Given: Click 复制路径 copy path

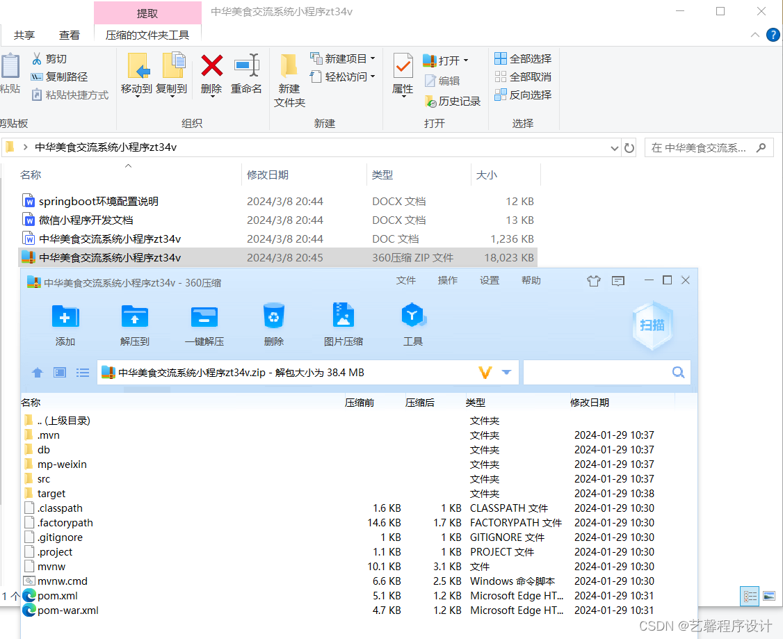Looking at the screenshot, I should (59, 77).
